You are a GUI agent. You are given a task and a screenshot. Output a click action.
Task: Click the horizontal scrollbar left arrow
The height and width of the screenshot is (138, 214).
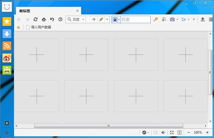coord(16,126)
